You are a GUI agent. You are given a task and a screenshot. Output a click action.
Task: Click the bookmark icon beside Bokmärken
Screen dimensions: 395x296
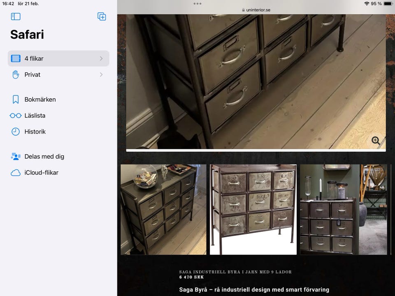[16, 99]
